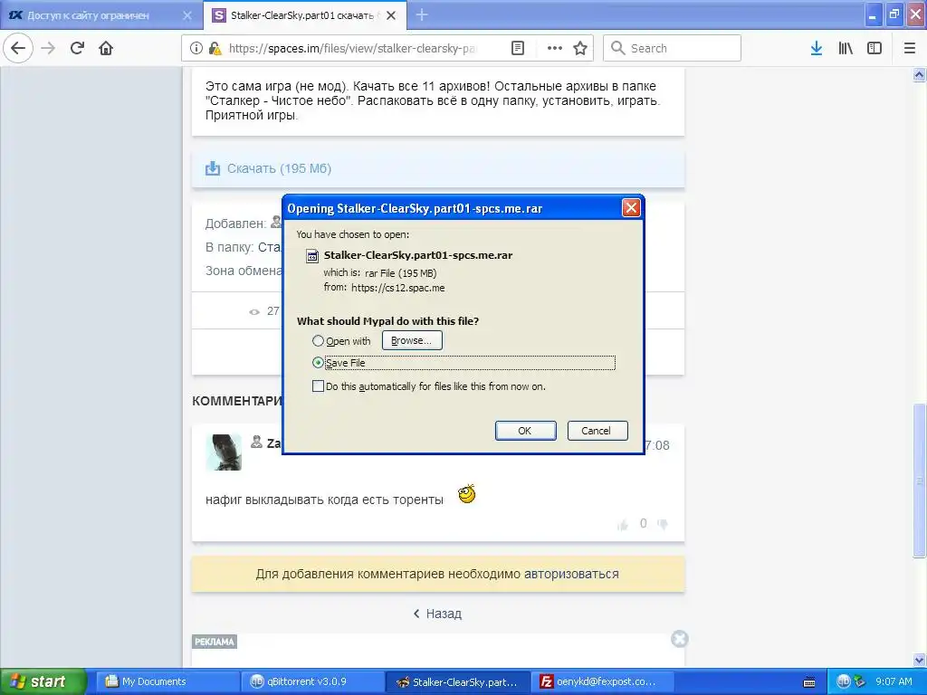Check Do this automatically for files
The height and width of the screenshot is (695, 927).
click(318, 386)
